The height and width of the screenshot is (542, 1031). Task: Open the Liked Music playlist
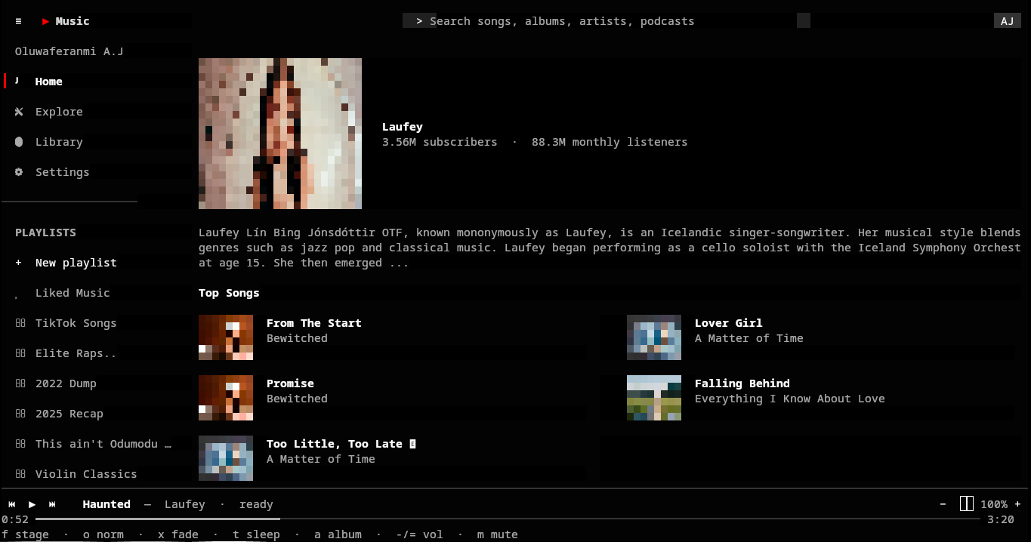point(73,293)
